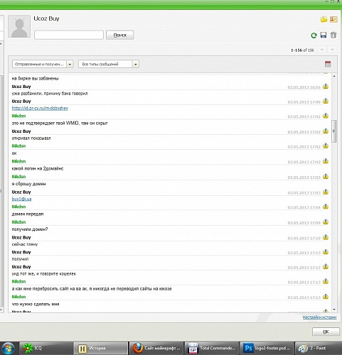Click the scrollbar down arrow of message list
The height and width of the screenshot is (355, 342).
(x=334, y=310)
